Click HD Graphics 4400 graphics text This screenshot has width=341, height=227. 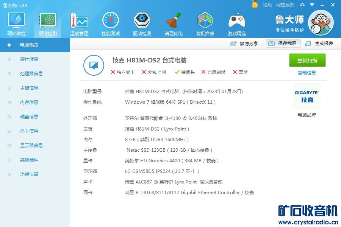point(172,161)
